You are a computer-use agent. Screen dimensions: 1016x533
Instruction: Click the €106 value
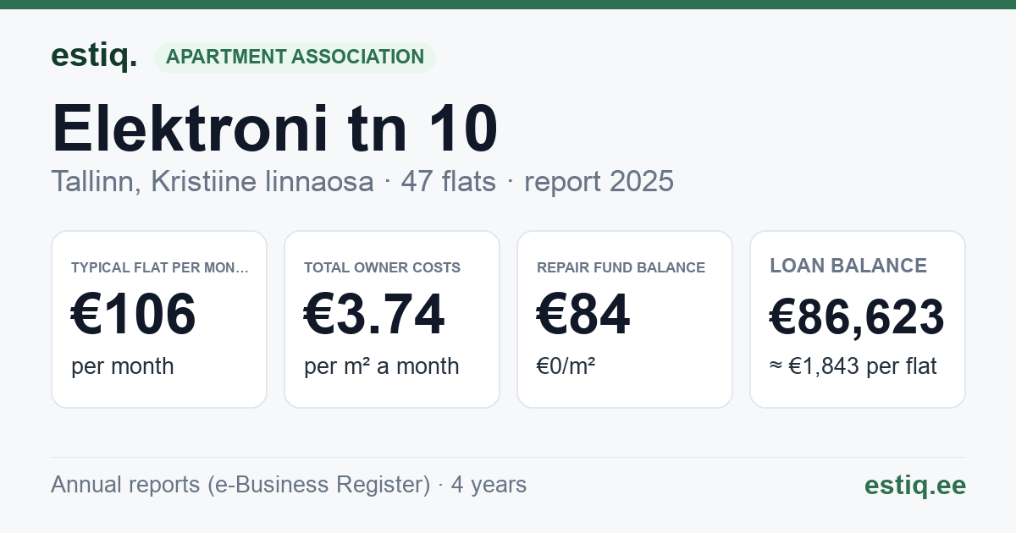[x=134, y=315]
